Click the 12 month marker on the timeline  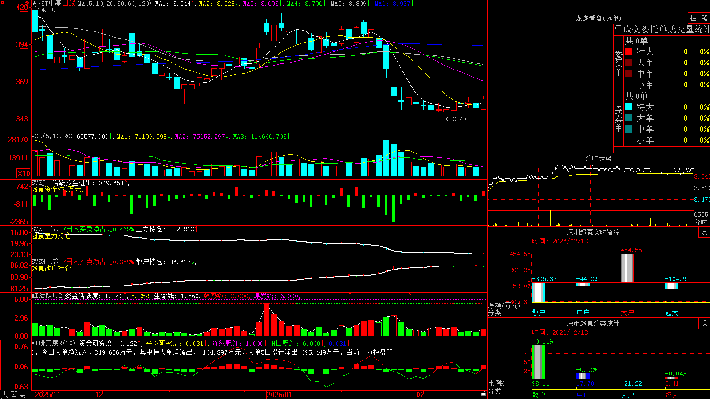[99, 395]
